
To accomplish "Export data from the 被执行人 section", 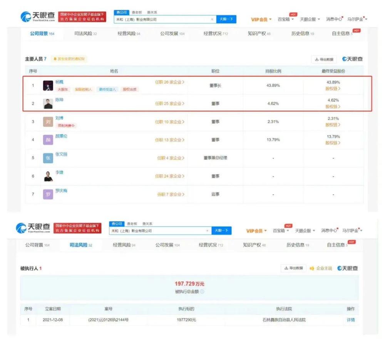I will (293, 268).
